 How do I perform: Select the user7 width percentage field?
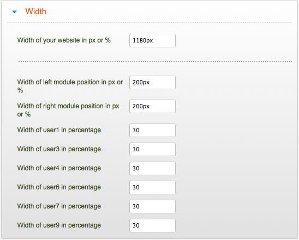pyautogui.click(x=152, y=206)
